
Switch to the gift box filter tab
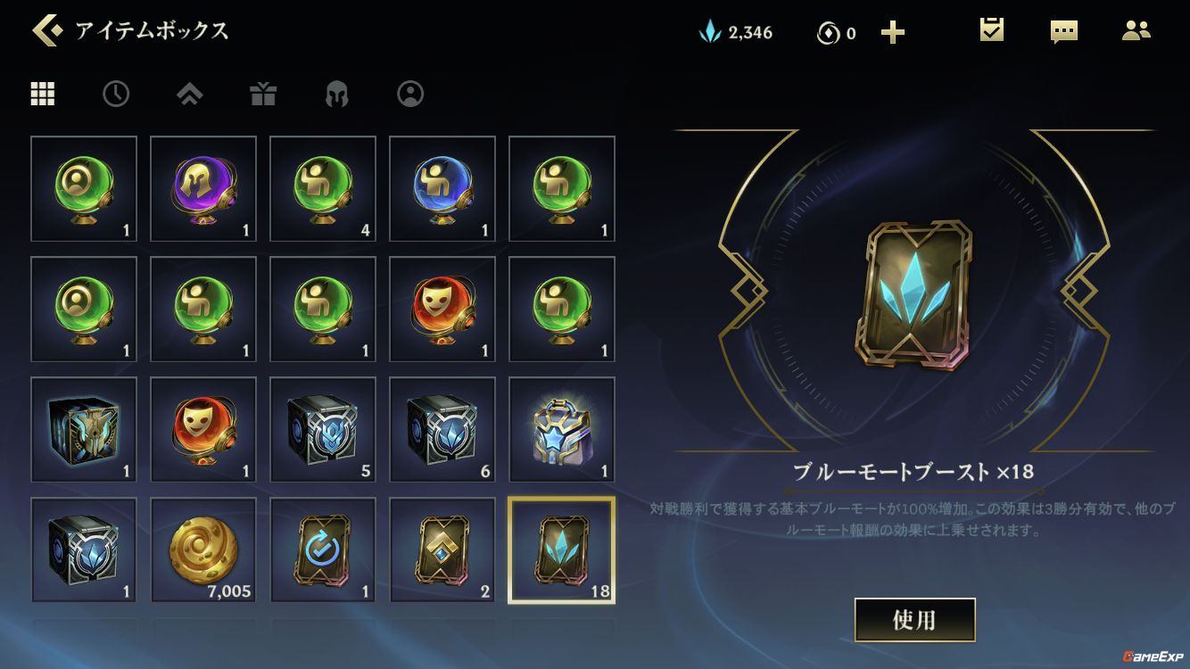coord(263,94)
